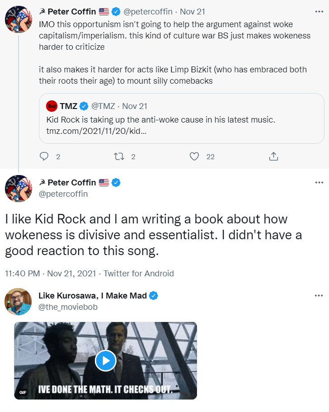Open the tmz.com link in the quoted tweet
This screenshot has width=329, height=412.
pyautogui.click(x=96, y=131)
